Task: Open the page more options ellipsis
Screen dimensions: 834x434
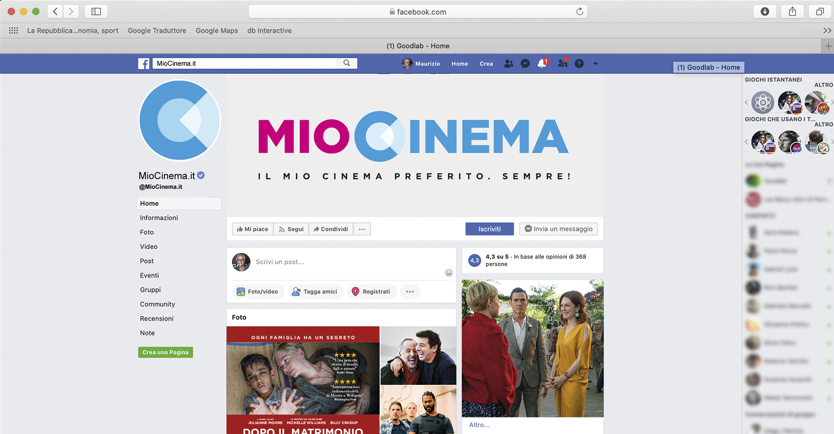Action: [x=362, y=229]
